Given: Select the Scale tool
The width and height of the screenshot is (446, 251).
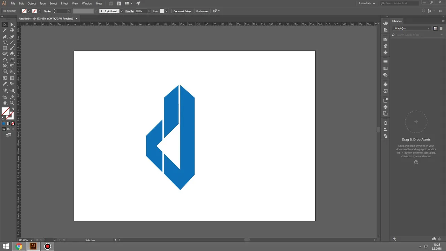Looking at the screenshot, I should (x=12, y=60).
